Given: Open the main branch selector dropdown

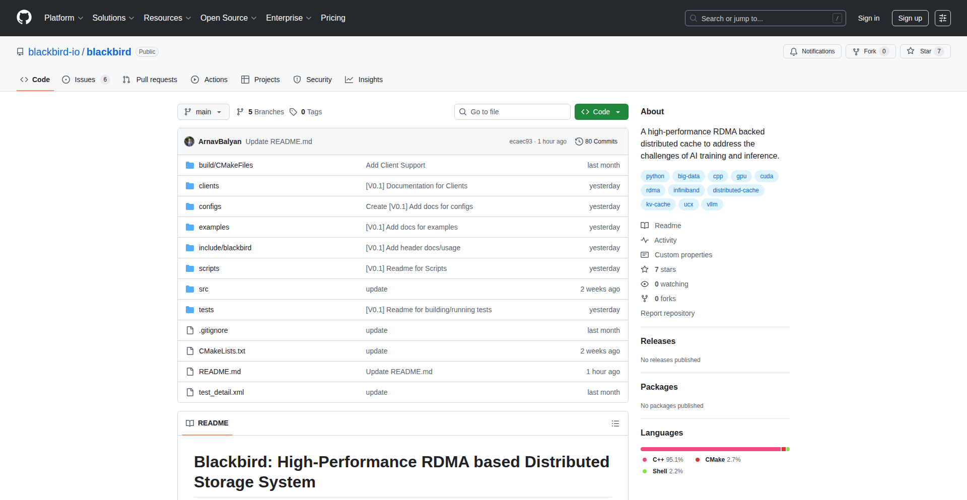Looking at the screenshot, I should (203, 112).
